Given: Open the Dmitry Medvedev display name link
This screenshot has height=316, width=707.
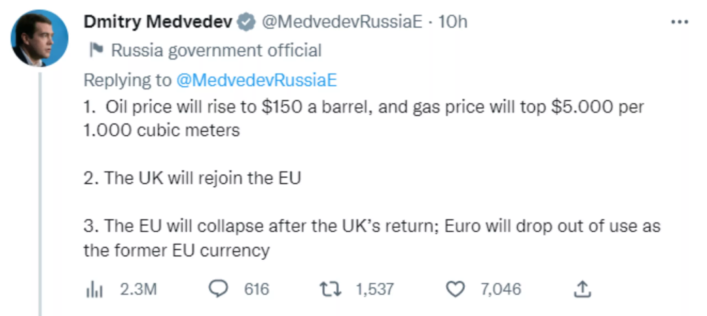Looking at the screenshot, I should coord(158,22).
